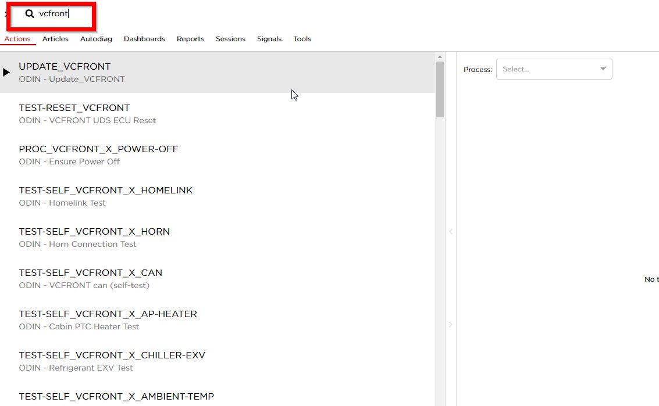Click 'ODIN - Cabin PTC Heater Test' subtitle
Screen dimensions: 659x406
point(79,326)
